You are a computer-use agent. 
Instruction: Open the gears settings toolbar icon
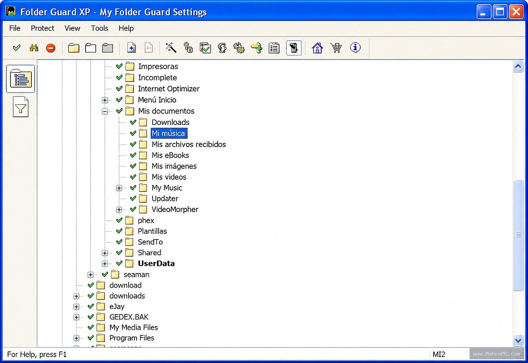point(239,48)
